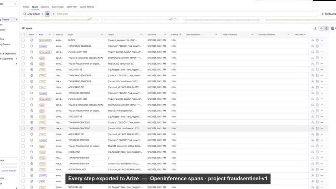Go to the Agent Path tab

(72, 7)
